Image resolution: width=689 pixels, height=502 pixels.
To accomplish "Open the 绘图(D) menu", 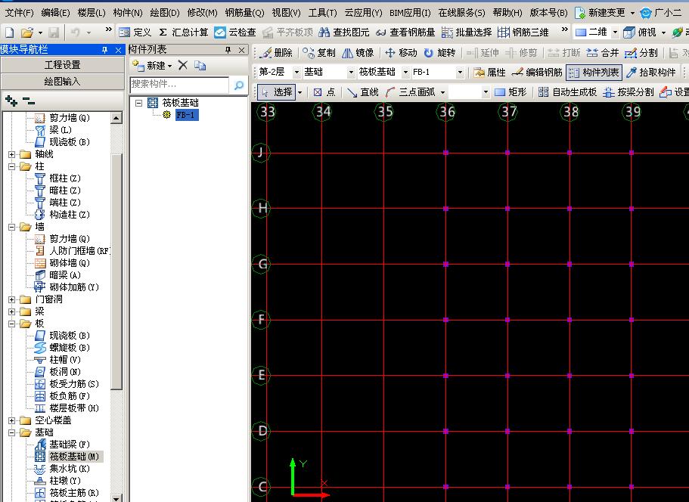I will [x=165, y=13].
